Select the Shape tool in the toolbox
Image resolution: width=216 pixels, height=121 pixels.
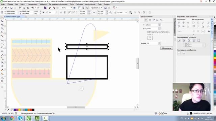2,21
